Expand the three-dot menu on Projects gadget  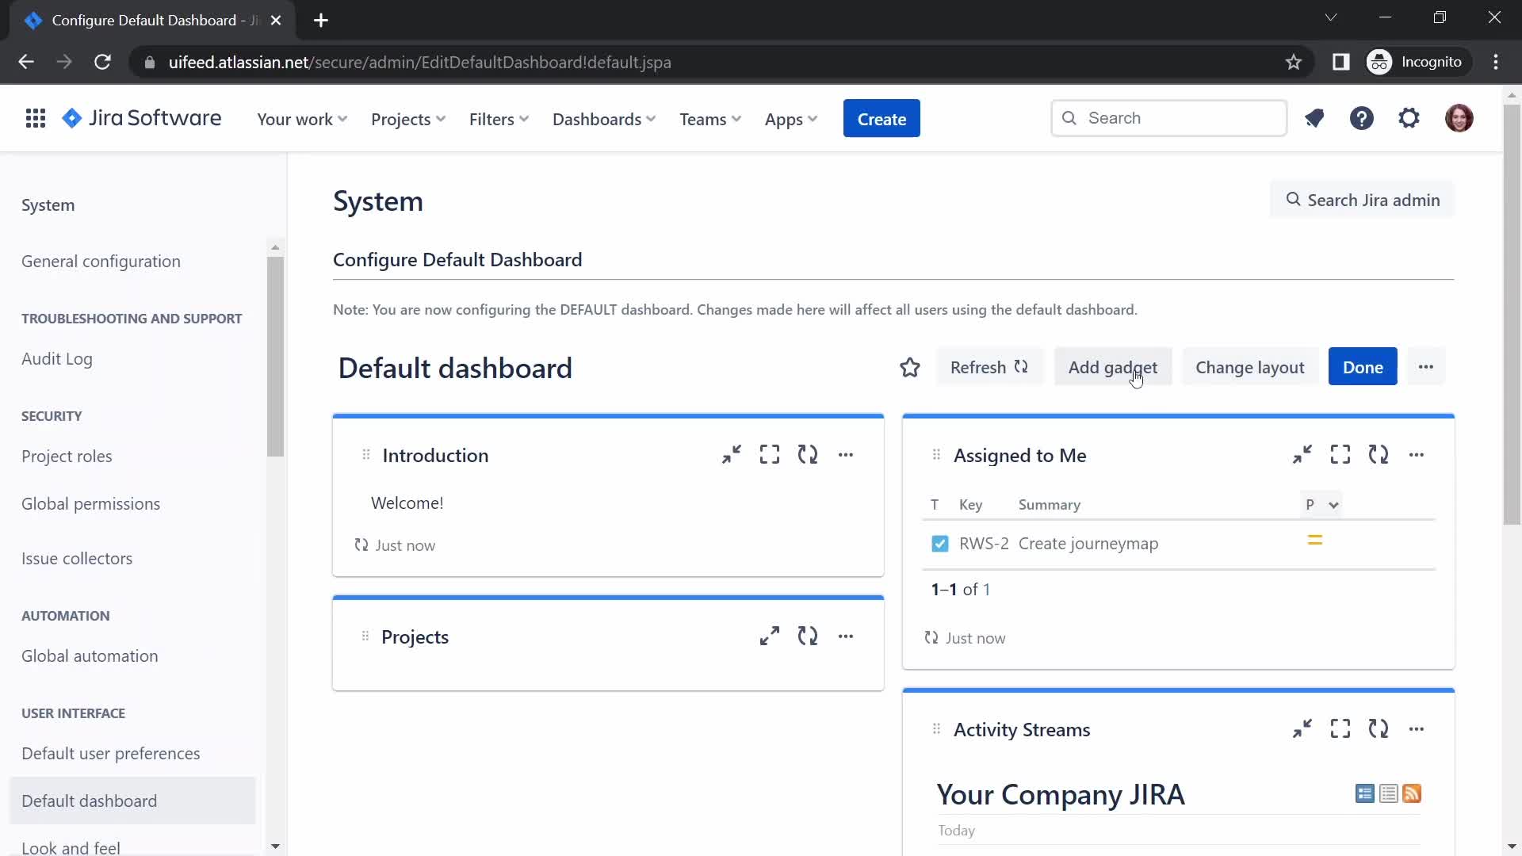pyautogui.click(x=846, y=636)
